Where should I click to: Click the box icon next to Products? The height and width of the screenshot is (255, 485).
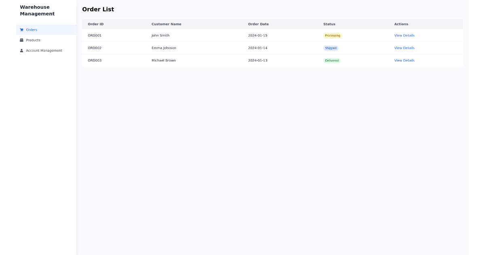[x=21, y=40]
